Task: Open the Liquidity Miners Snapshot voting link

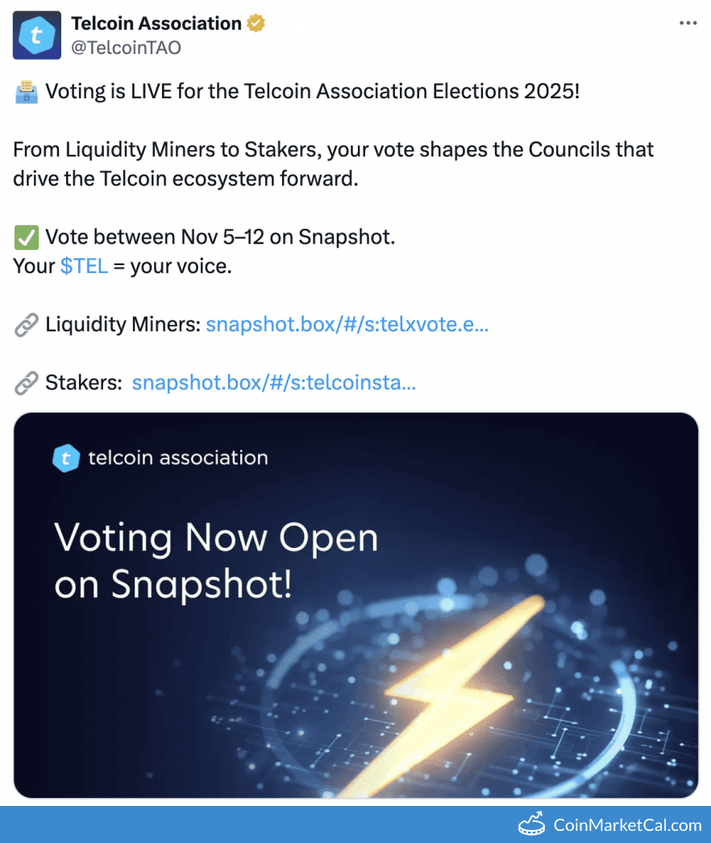Action: point(347,324)
